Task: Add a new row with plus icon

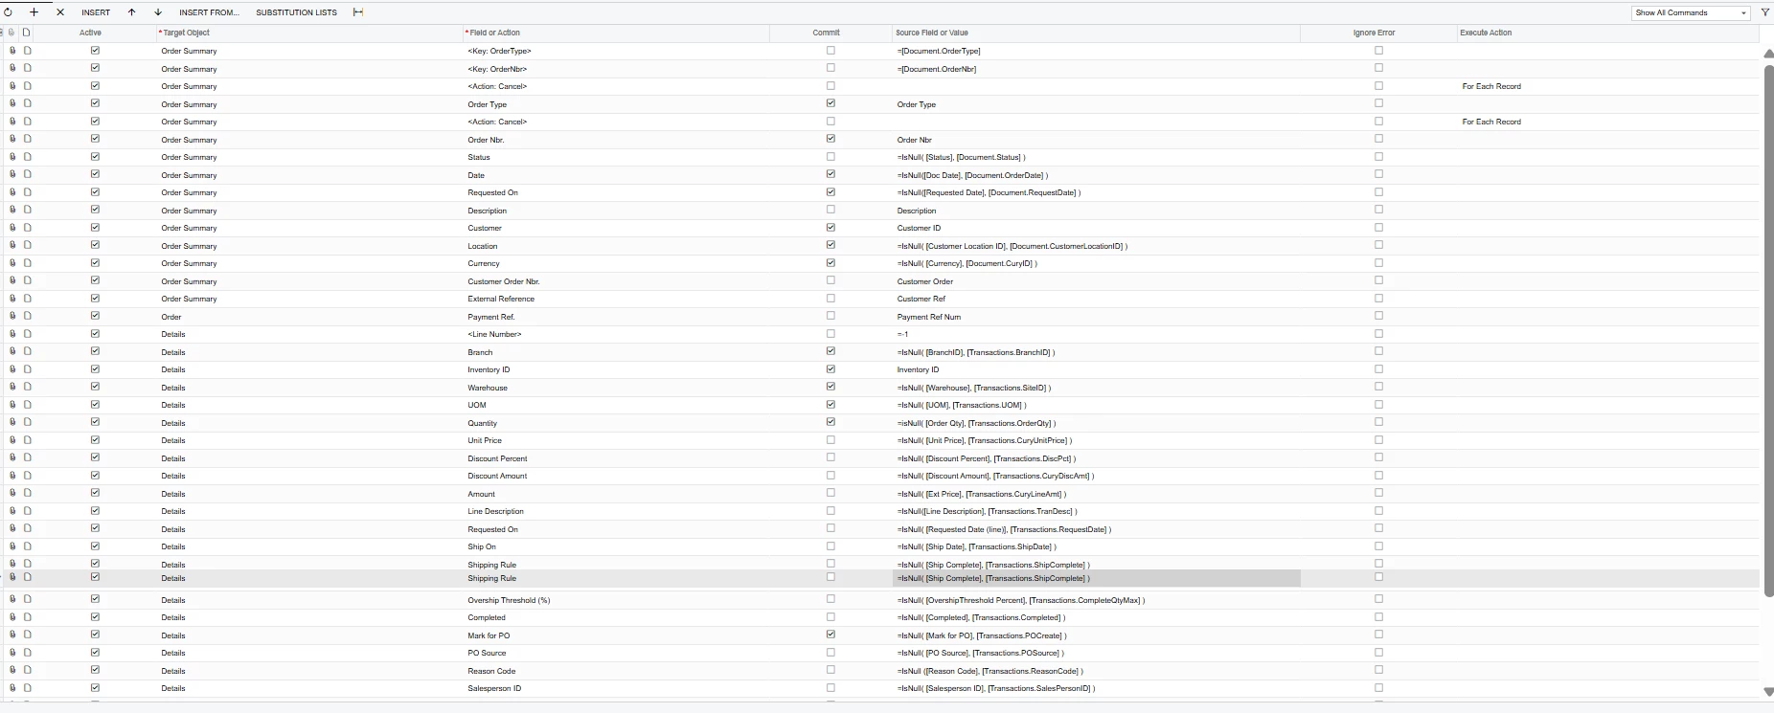Action: (34, 12)
